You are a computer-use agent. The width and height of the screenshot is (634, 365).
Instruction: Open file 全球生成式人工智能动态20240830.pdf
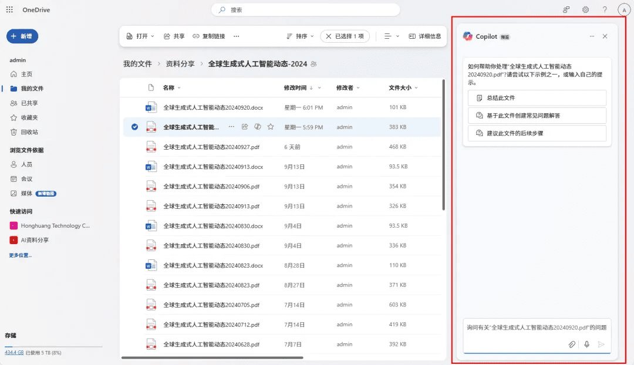(211, 246)
